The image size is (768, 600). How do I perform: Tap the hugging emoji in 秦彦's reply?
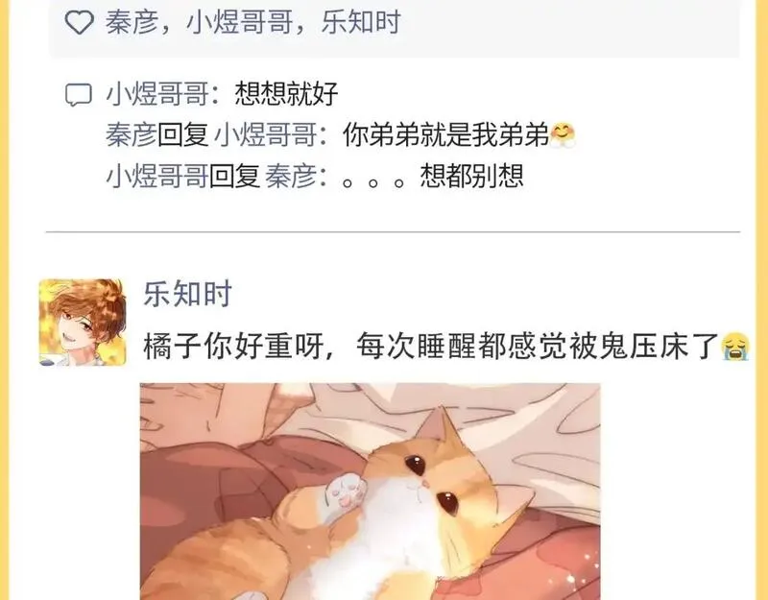click(563, 135)
